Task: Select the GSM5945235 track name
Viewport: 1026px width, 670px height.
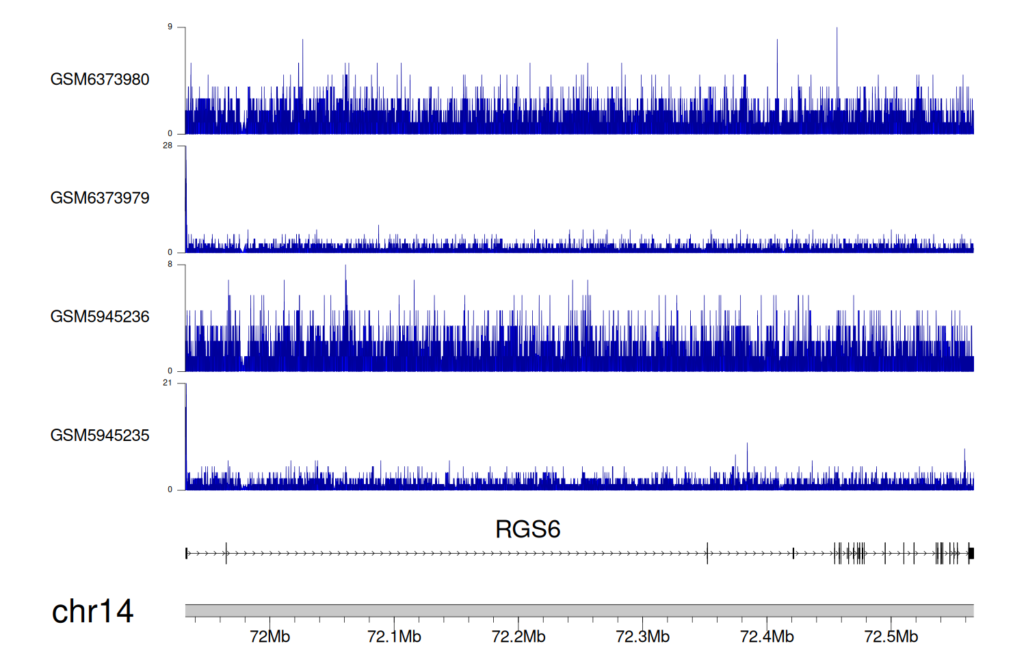Action: (100, 435)
